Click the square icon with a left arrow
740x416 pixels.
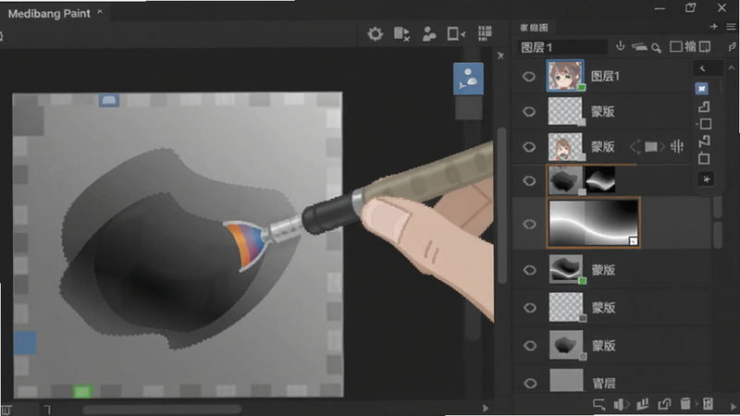[456, 34]
